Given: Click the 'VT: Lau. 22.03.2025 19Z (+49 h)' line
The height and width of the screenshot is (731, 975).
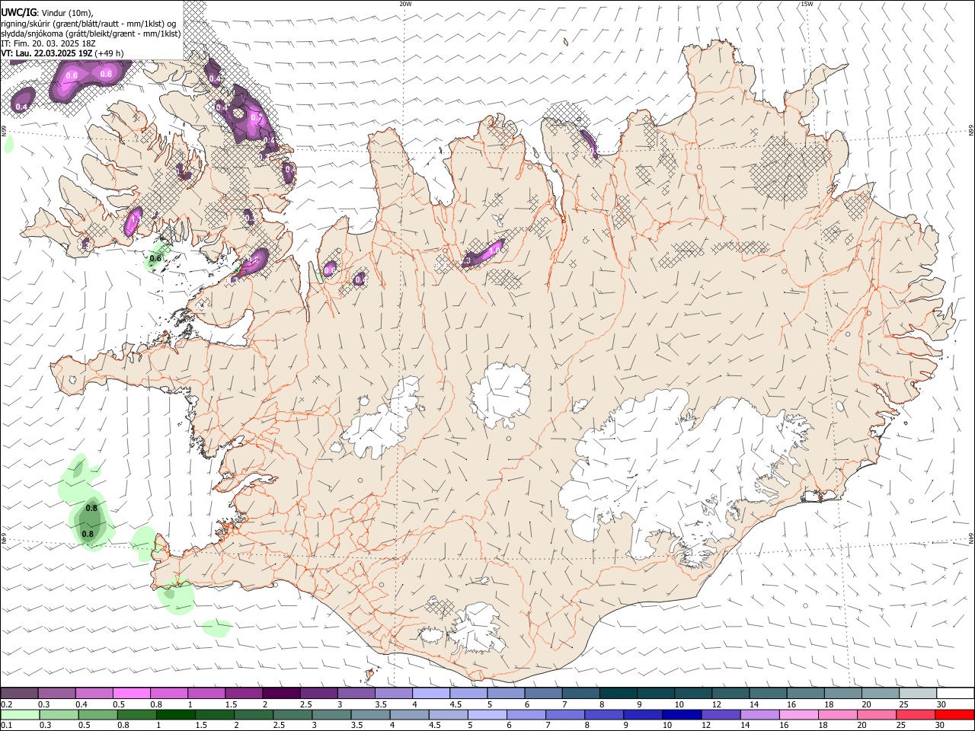Looking at the screenshot, I should pos(62,53).
